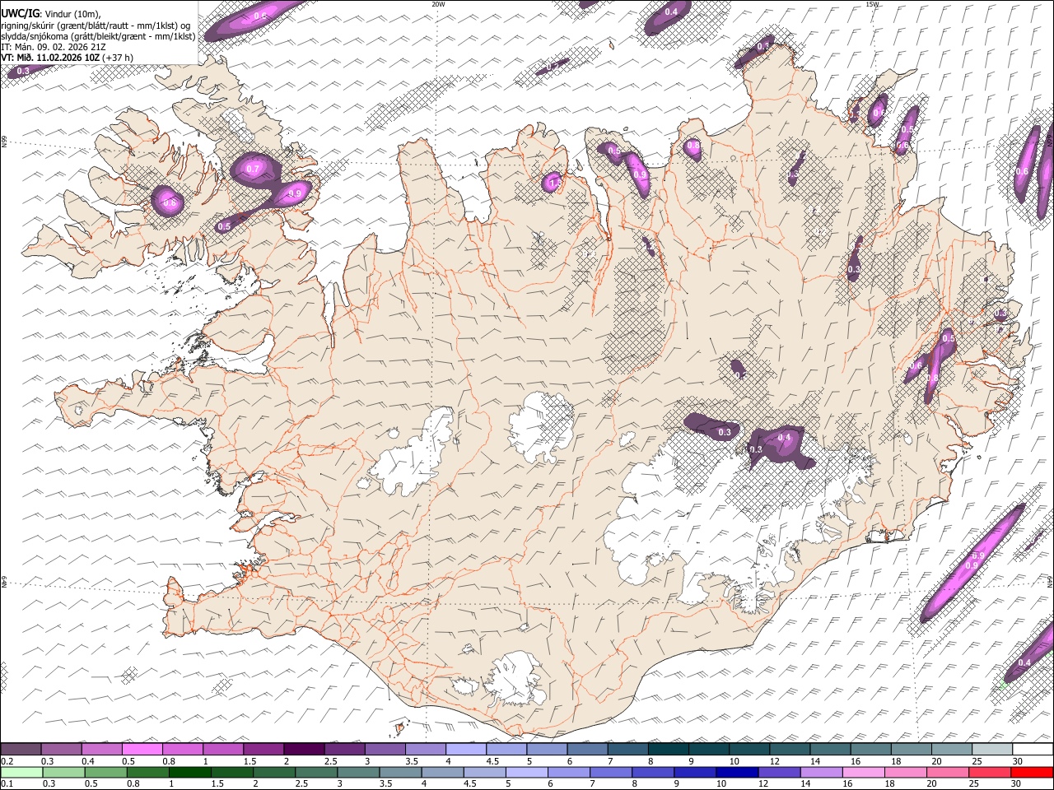Select the 'IT: Mán. 09. 02. 2026 21Z' line
This screenshot has height=790, width=1054.
click(x=54, y=47)
